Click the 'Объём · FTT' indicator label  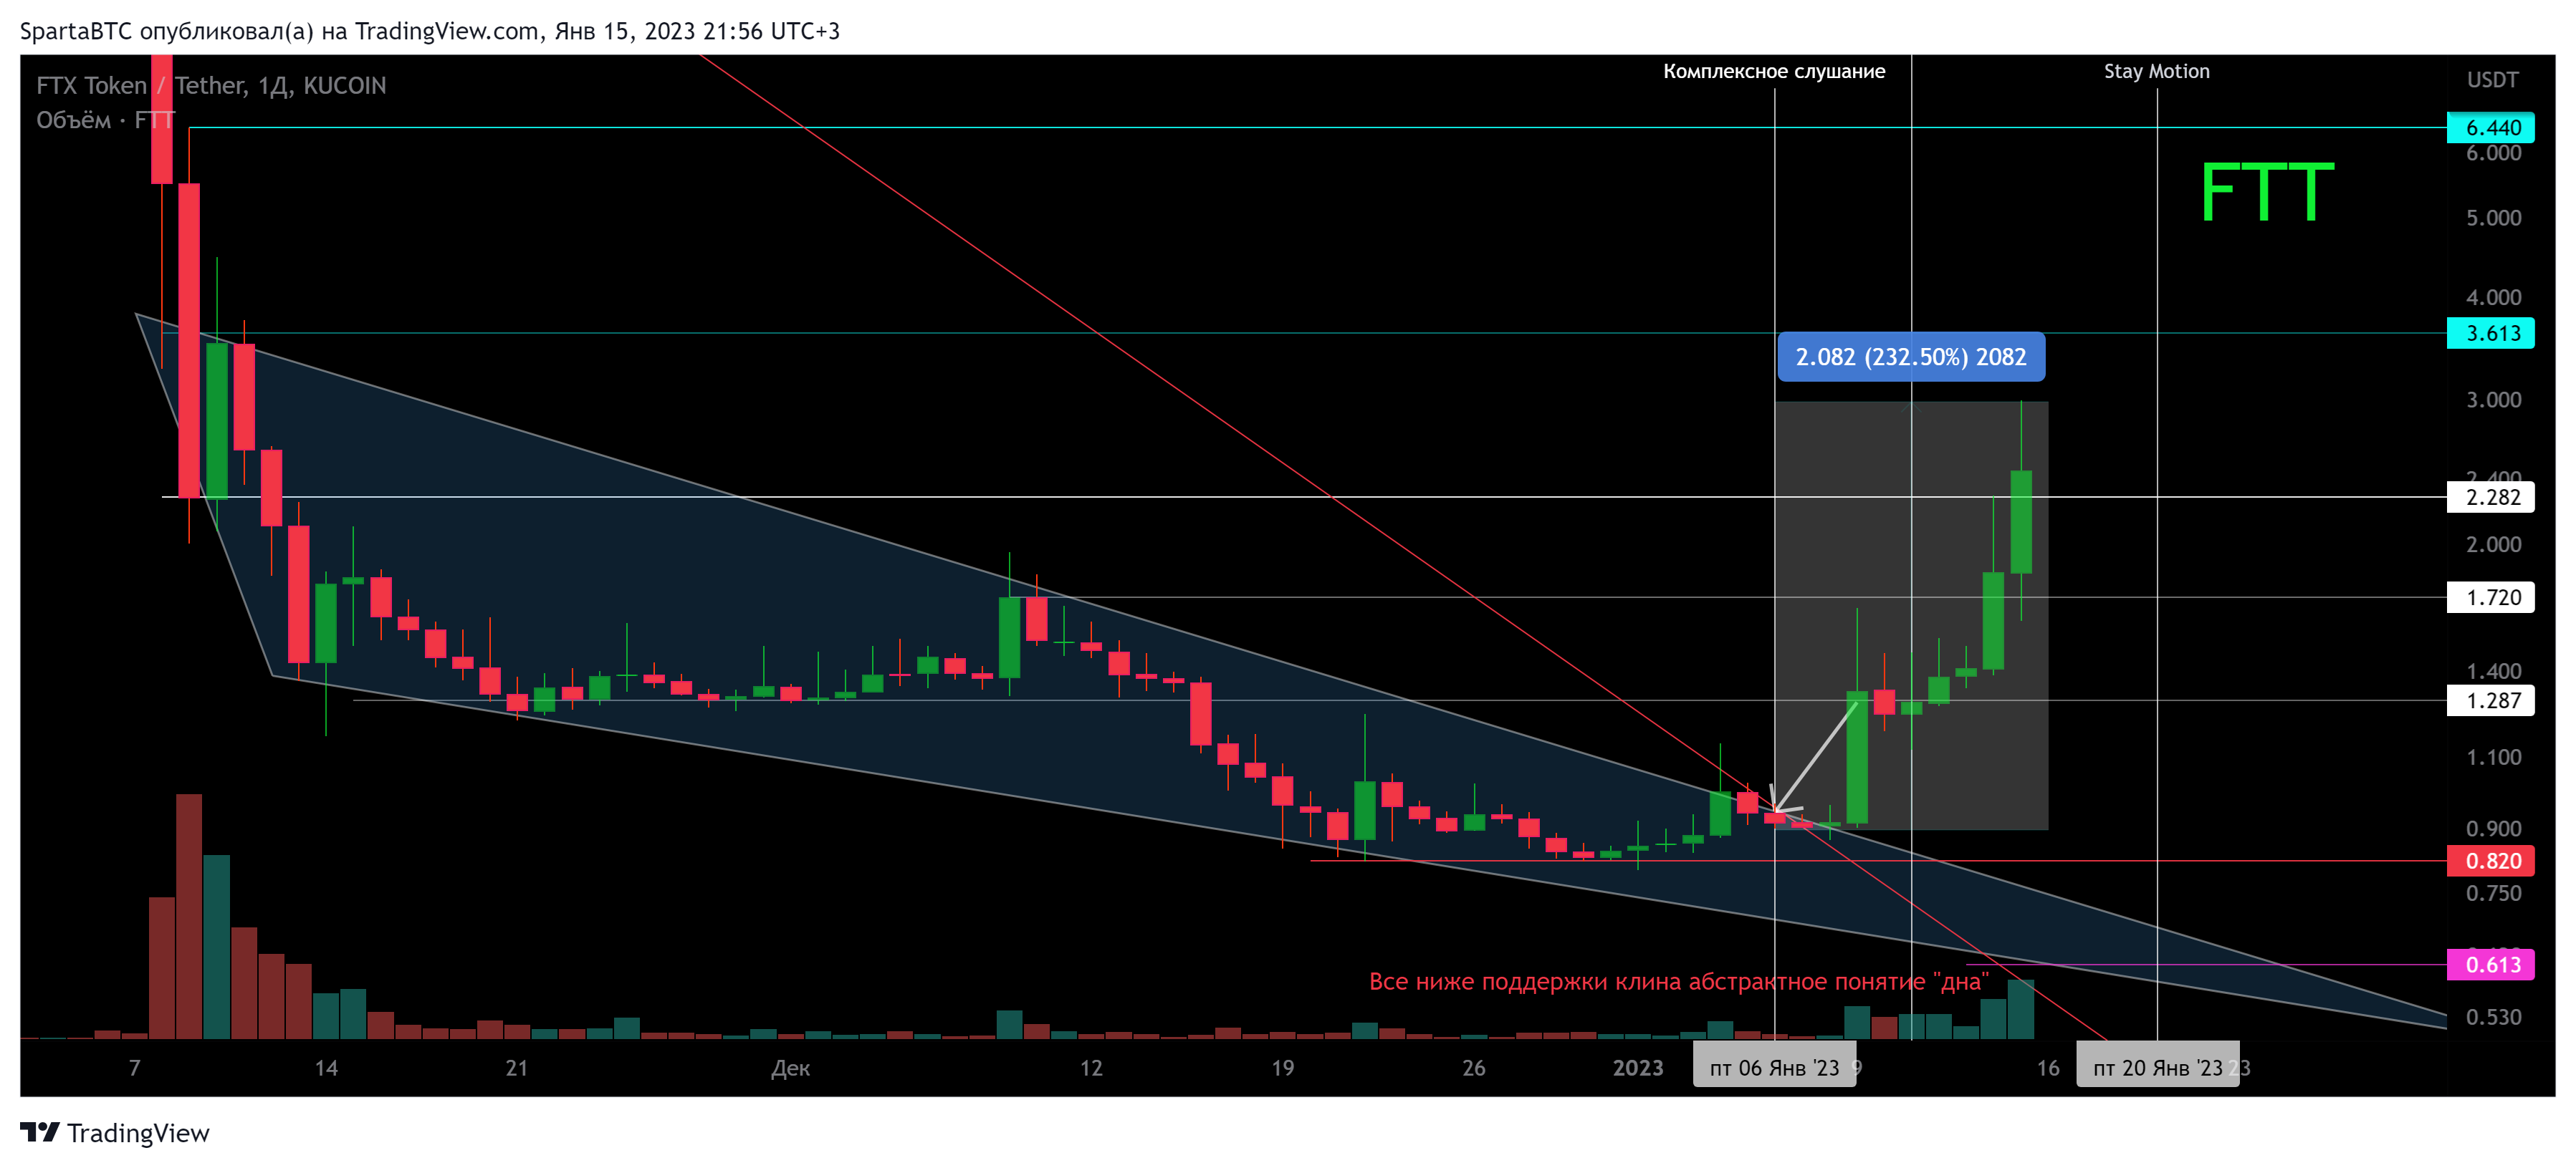105,121
